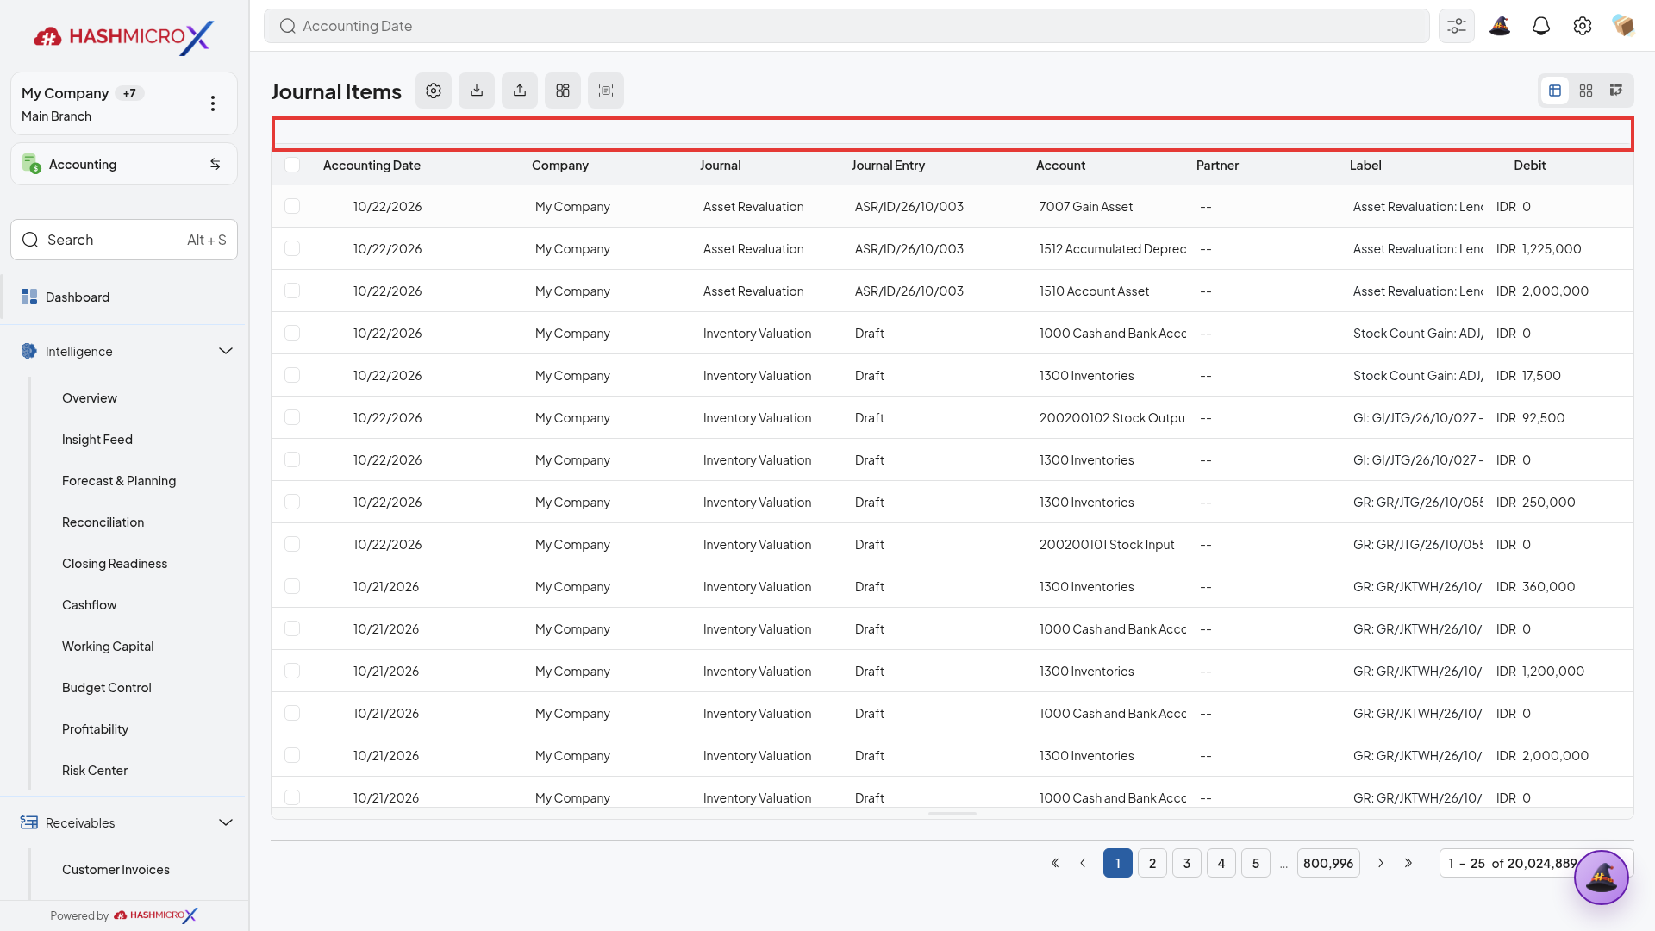Screen dimensions: 1655x931
Task: Open notifications bell
Action: (1541, 26)
